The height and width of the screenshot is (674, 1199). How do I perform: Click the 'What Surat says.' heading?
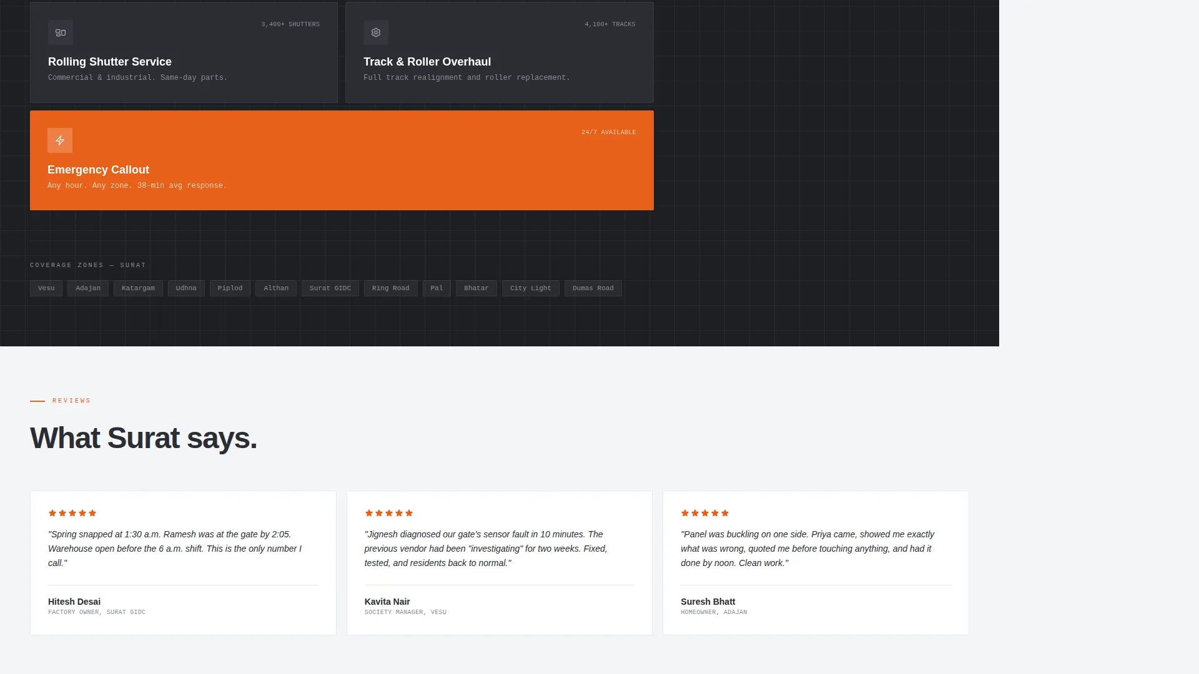pyautogui.click(x=144, y=438)
